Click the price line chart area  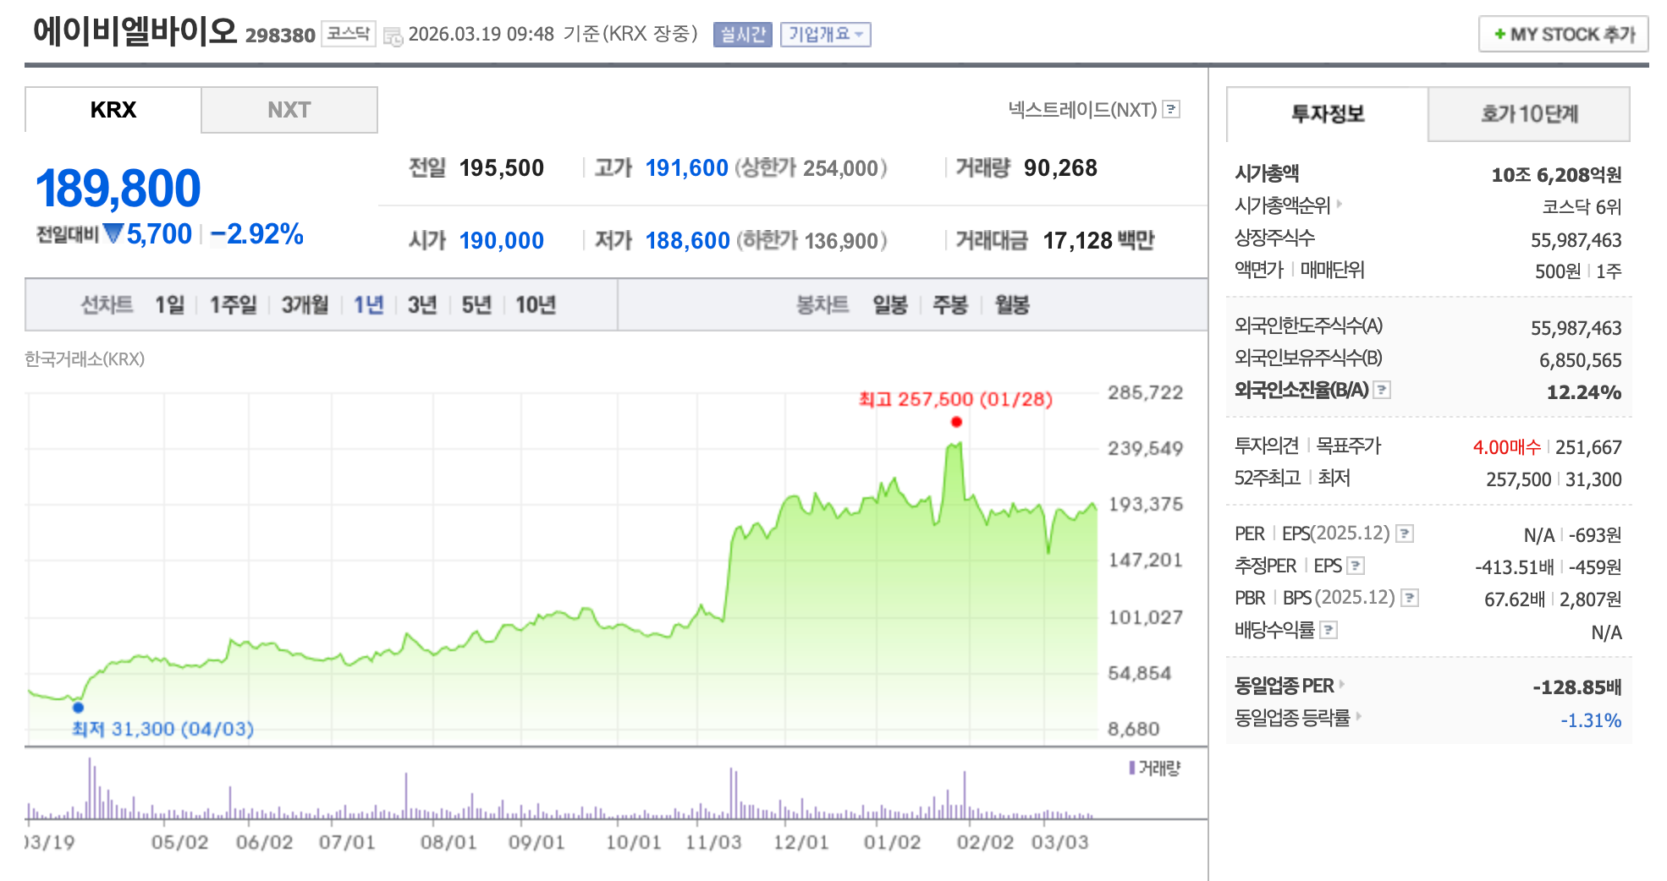(563, 568)
